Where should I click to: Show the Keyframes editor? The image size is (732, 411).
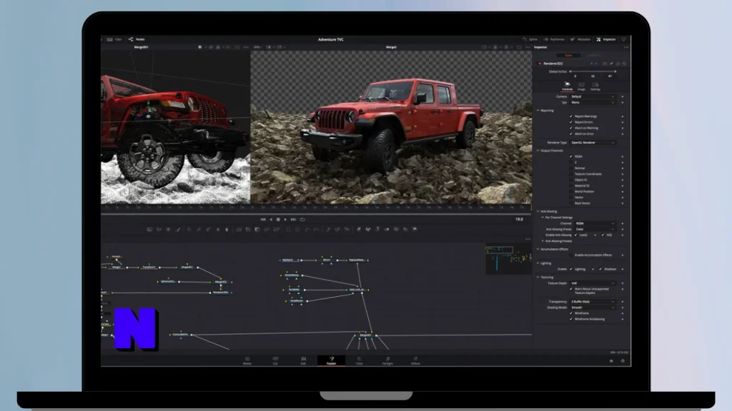click(557, 39)
